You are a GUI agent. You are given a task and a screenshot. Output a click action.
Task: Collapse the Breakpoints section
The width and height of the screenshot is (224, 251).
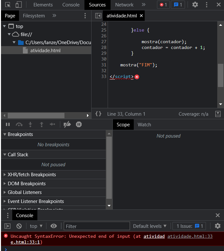coord(5,134)
